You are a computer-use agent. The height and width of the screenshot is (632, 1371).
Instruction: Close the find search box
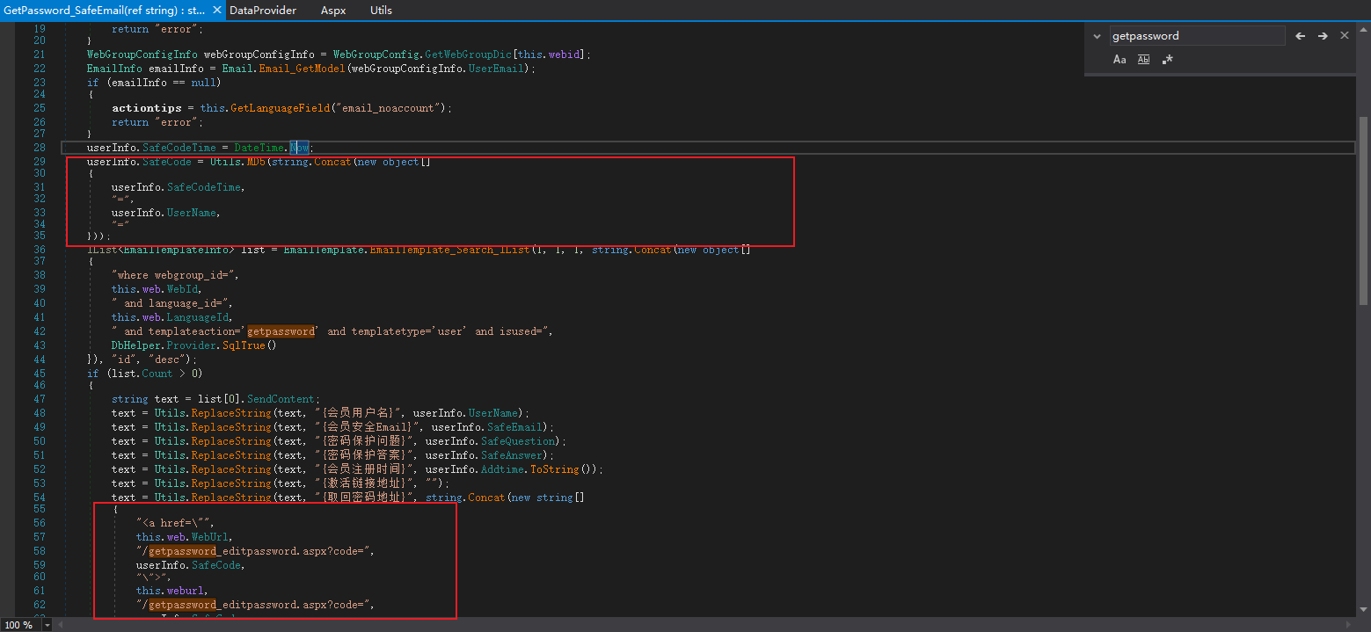[x=1345, y=36]
